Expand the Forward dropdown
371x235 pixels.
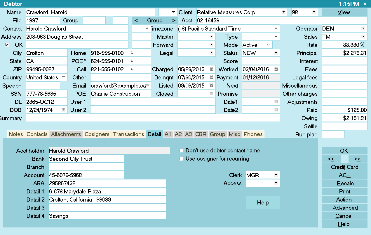(x=211, y=45)
